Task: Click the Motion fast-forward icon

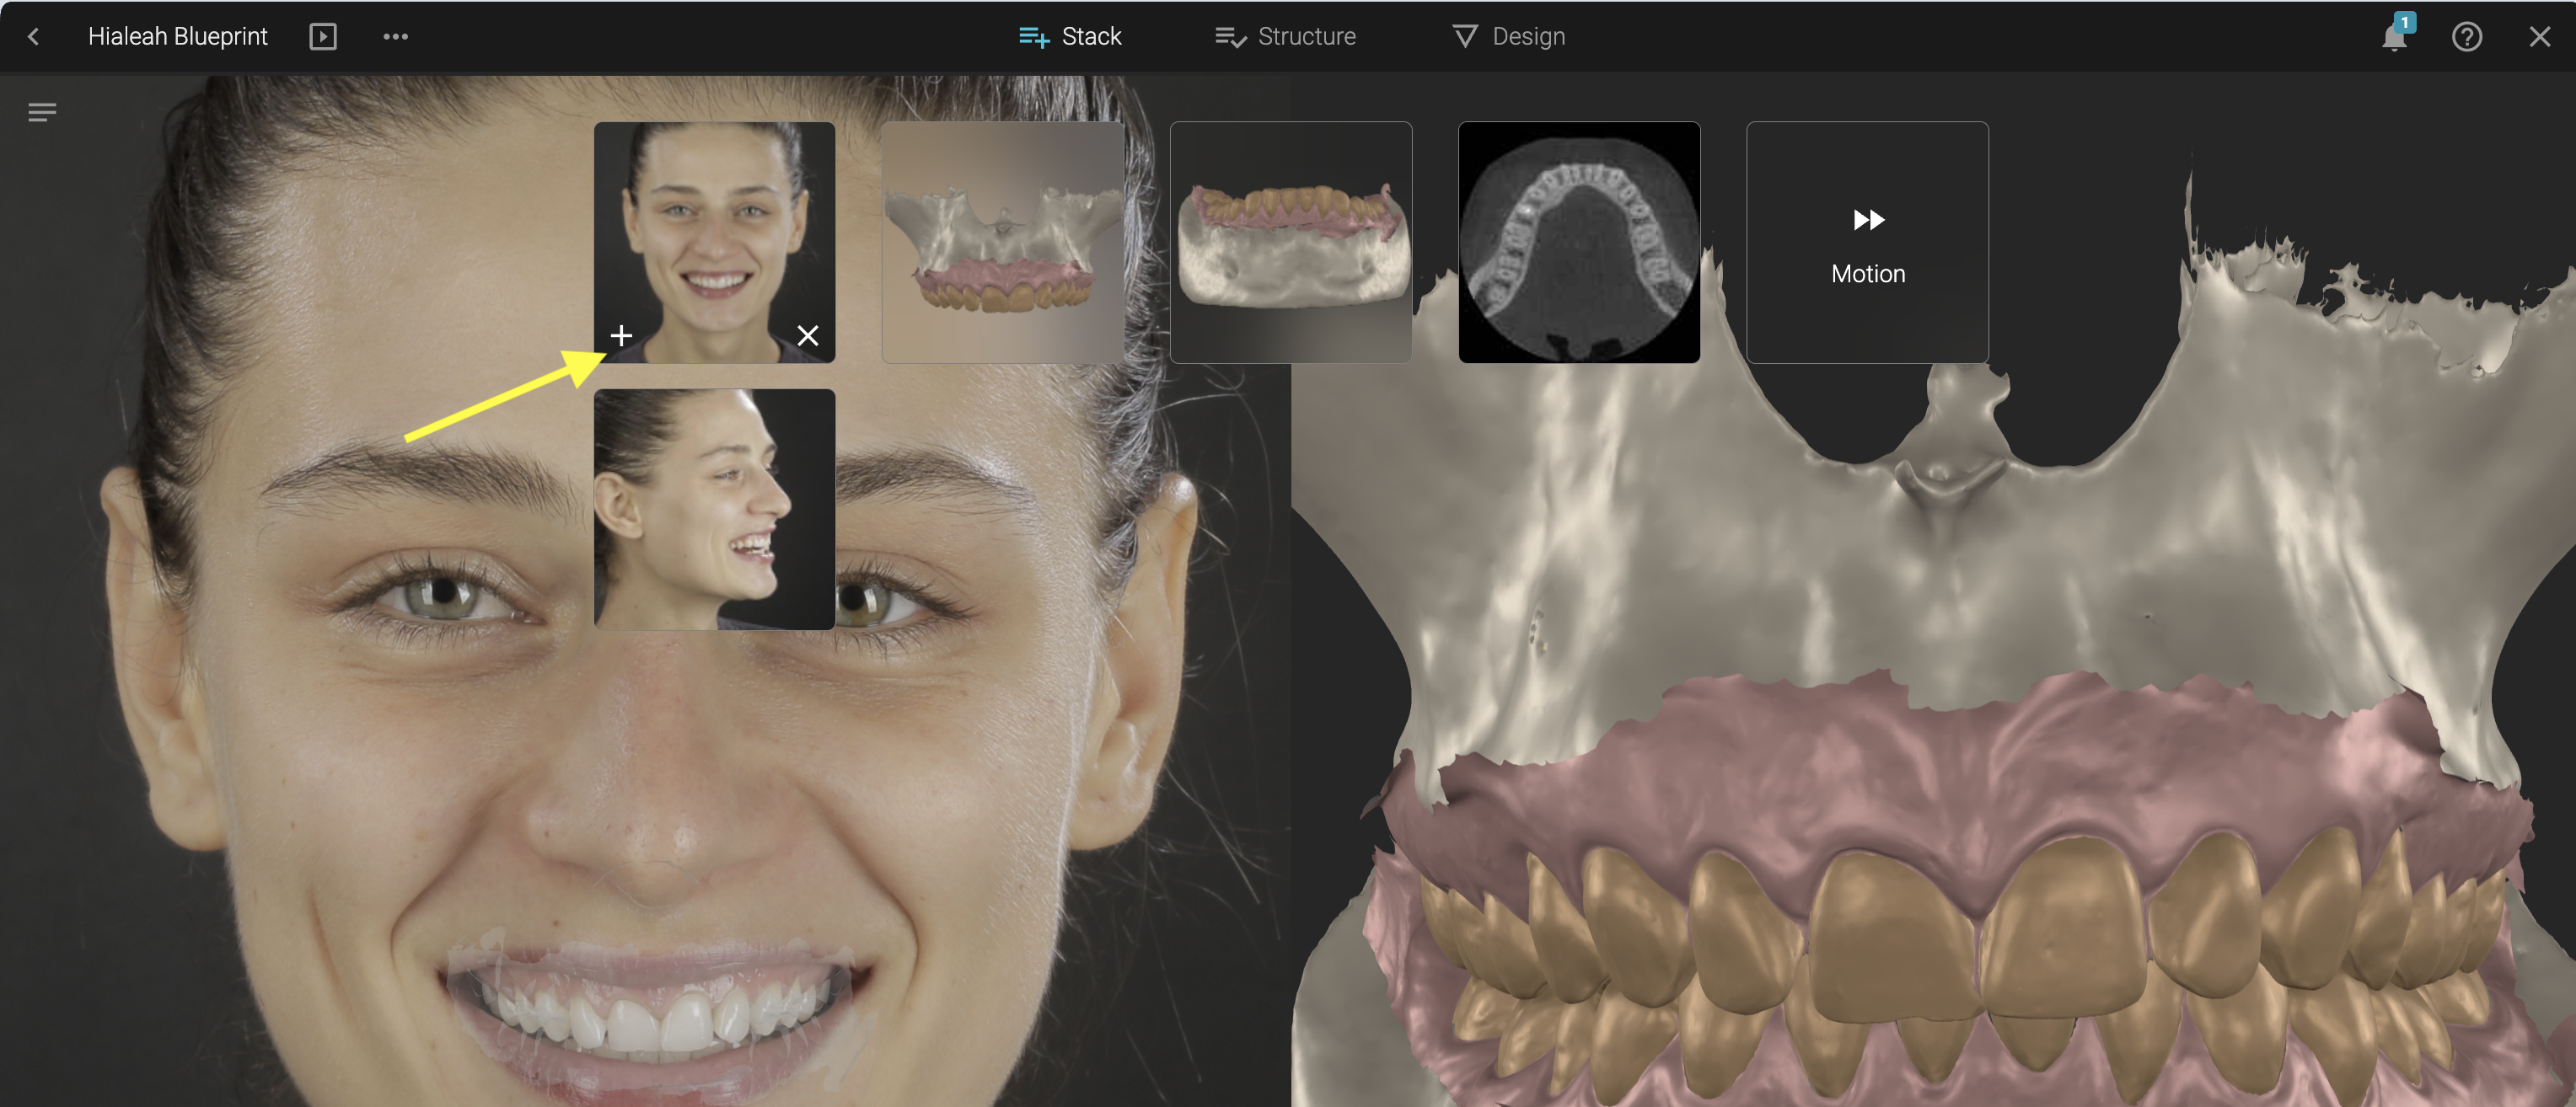Action: 1867,220
